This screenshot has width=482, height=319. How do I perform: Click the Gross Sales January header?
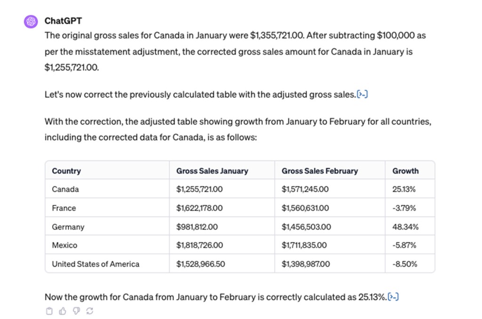pos(212,171)
